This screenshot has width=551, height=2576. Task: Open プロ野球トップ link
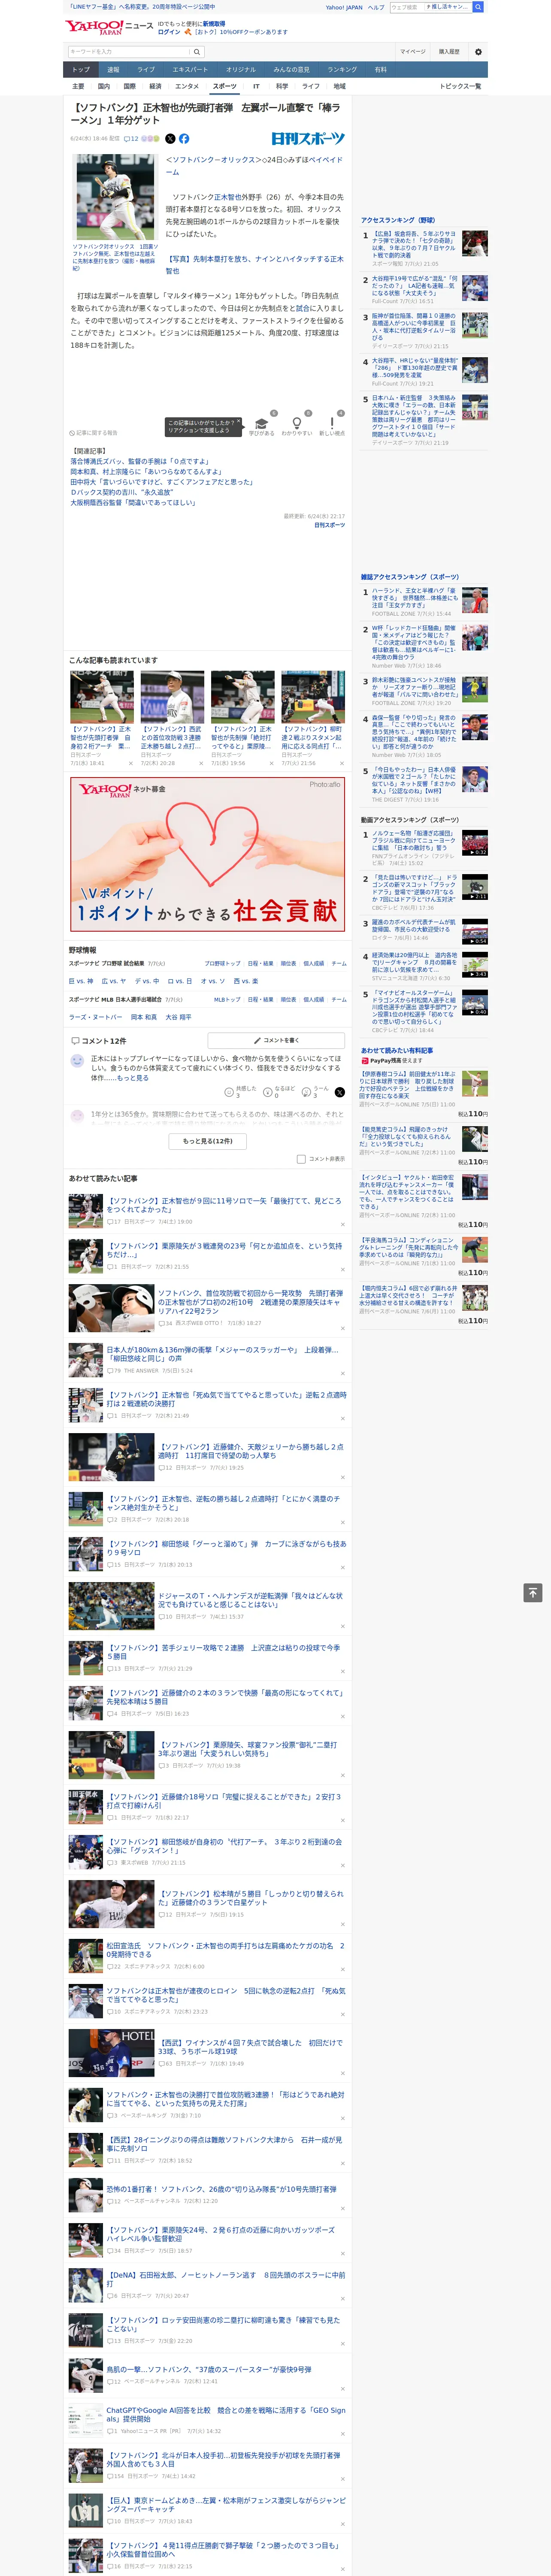tap(222, 964)
